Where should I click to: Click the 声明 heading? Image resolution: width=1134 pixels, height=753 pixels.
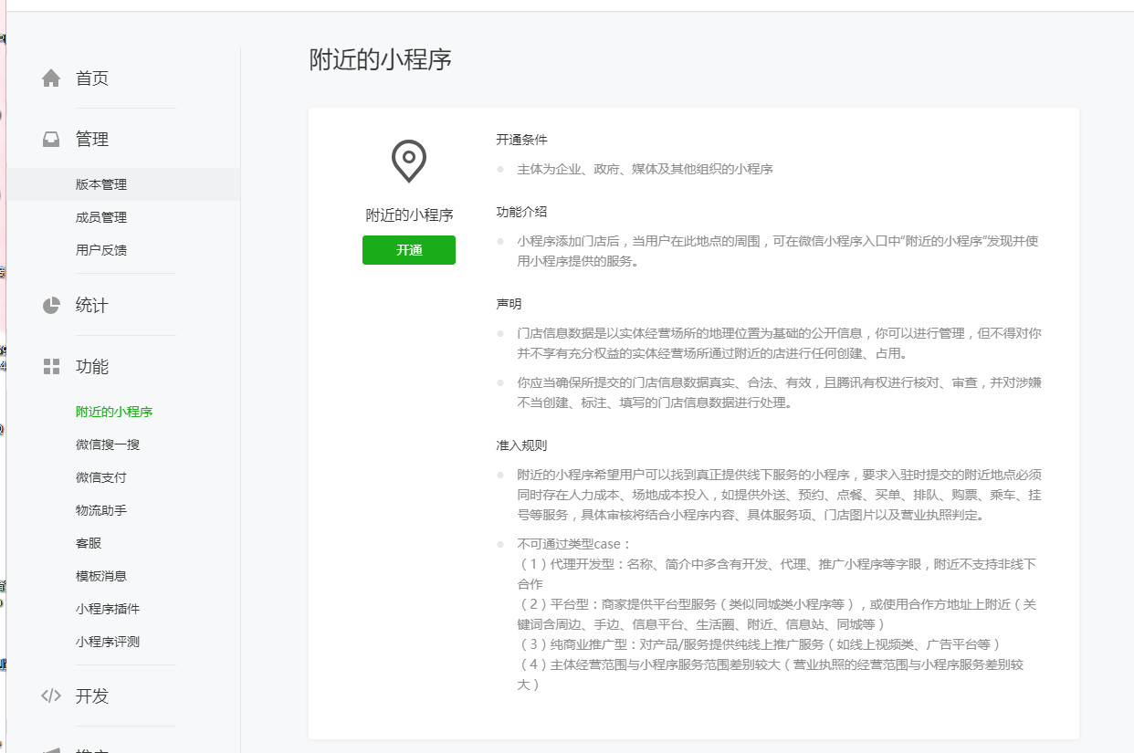click(x=509, y=304)
